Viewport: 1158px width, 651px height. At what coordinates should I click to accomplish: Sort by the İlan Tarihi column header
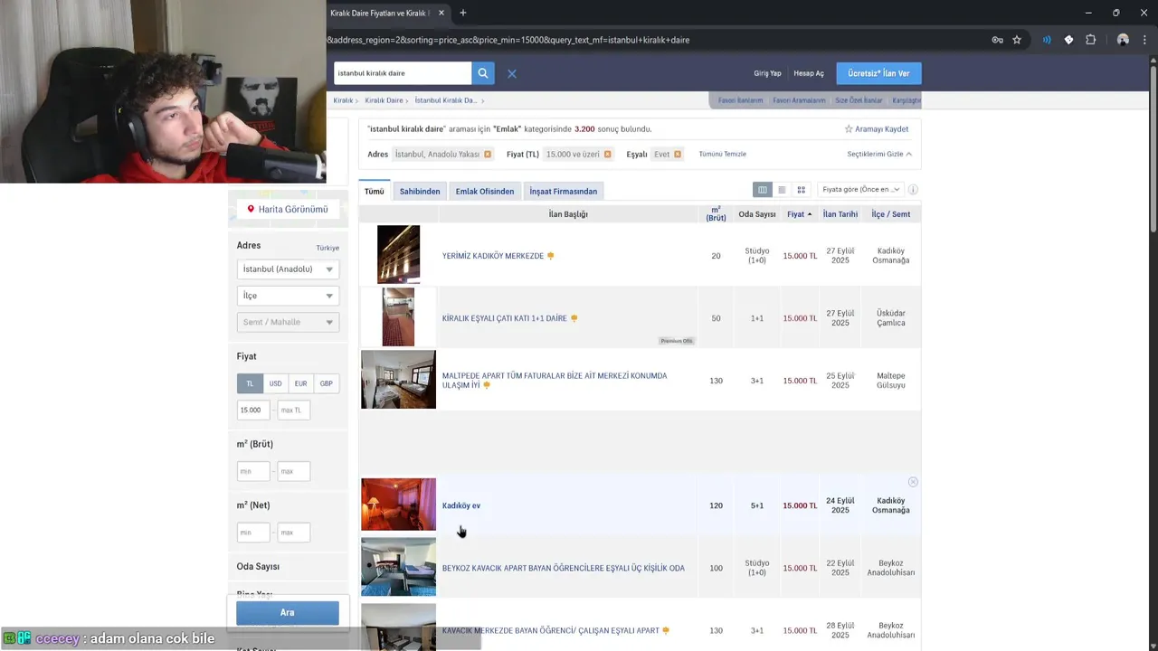pyautogui.click(x=840, y=214)
